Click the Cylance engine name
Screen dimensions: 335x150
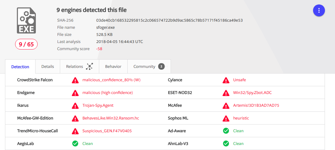pyautogui.click(x=175, y=80)
